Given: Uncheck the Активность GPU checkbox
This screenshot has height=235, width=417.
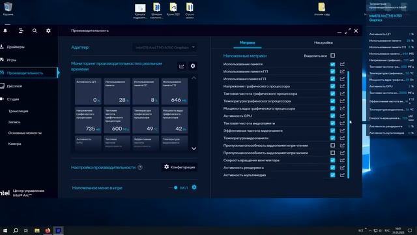Looking at the screenshot, I should (332, 116).
